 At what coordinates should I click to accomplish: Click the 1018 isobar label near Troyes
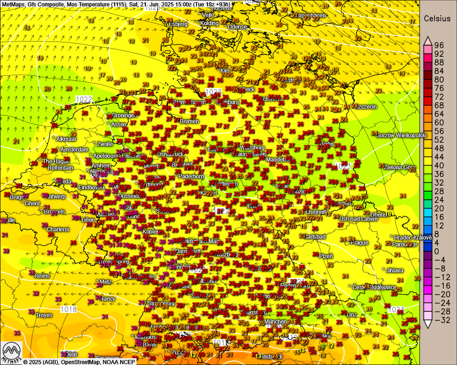[x=68, y=309]
